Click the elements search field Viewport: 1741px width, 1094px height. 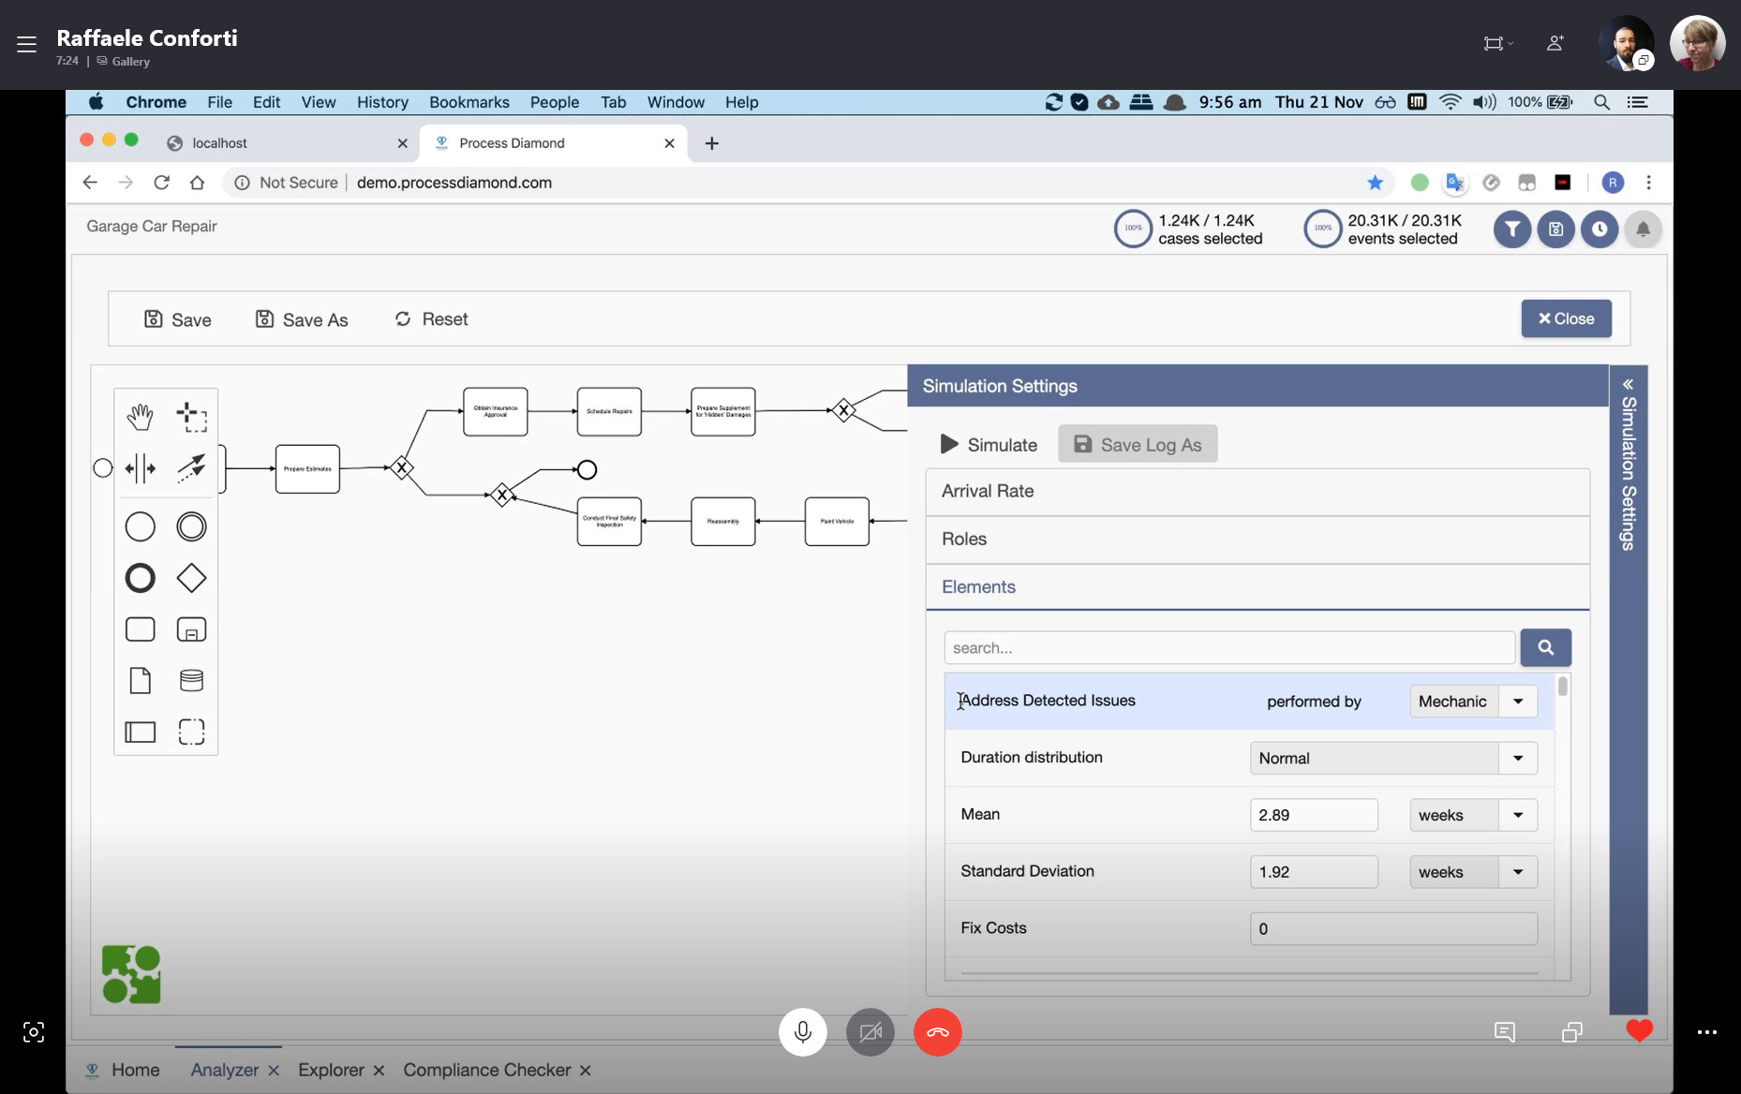click(1229, 647)
